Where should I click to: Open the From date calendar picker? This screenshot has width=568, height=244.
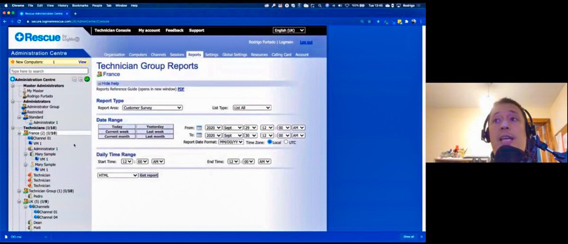(199, 128)
